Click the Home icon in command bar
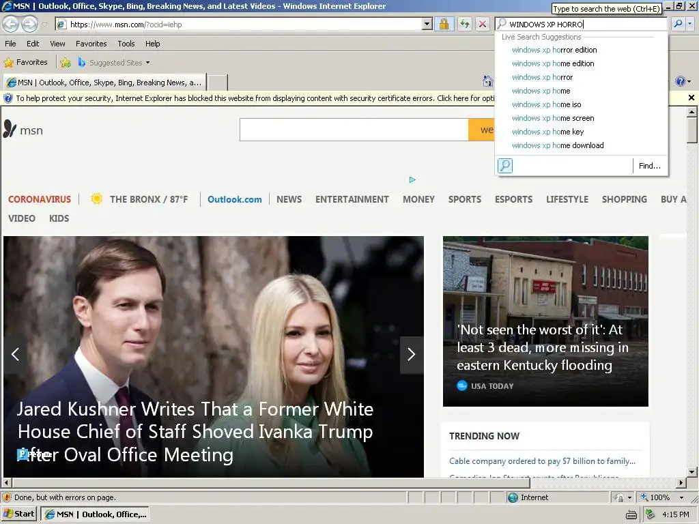The image size is (699, 524). pyautogui.click(x=487, y=81)
